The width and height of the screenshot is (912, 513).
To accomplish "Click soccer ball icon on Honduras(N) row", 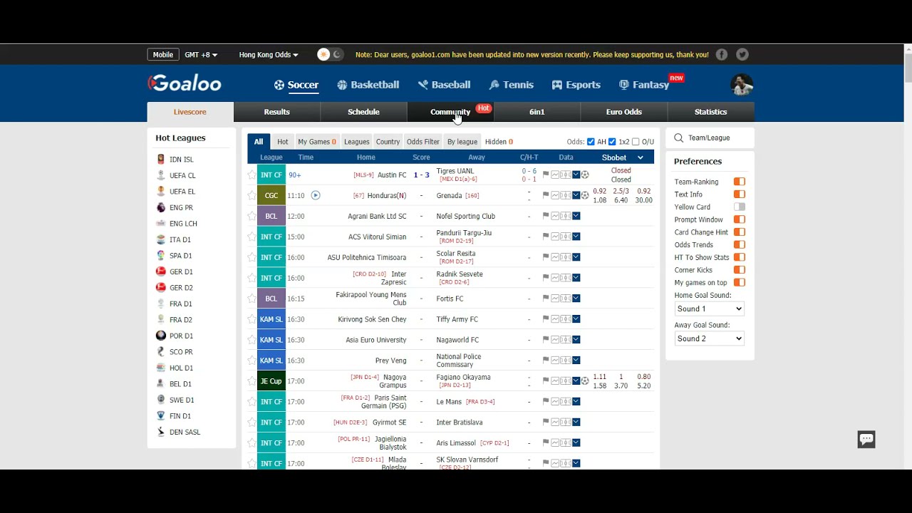I will [x=585, y=195].
